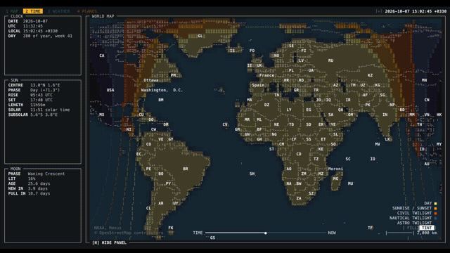This screenshot has width=450, height=253.
Task: Open the 4 PLANES tab
Action: click(87, 11)
